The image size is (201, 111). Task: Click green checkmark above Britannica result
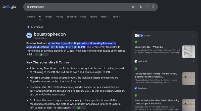pos(136,95)
